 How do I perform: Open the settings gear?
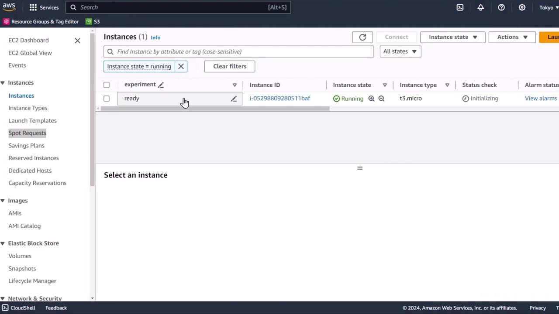(x=522, y=7)
